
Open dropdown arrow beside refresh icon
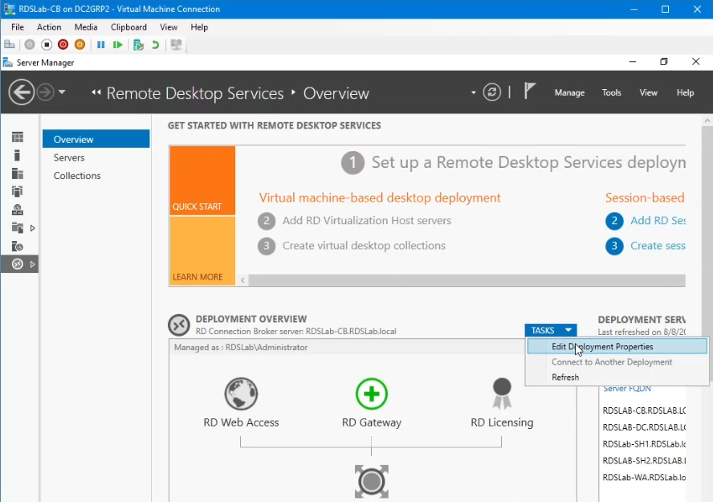coord(474,92)
